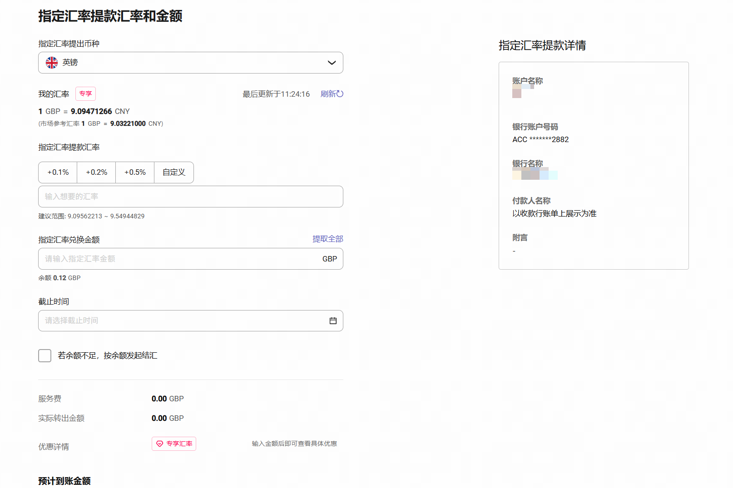The width and height of the screenshot is (733, 488).
Task: Select the +0.1% rate option
Action: point(58,173)
